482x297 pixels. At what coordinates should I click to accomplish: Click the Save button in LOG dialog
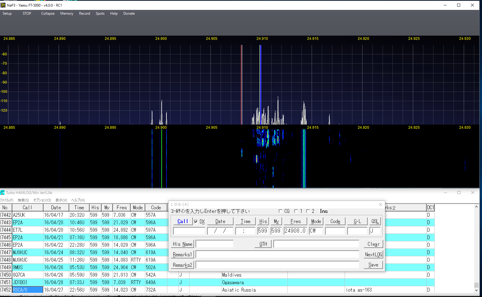coord(373,265)
